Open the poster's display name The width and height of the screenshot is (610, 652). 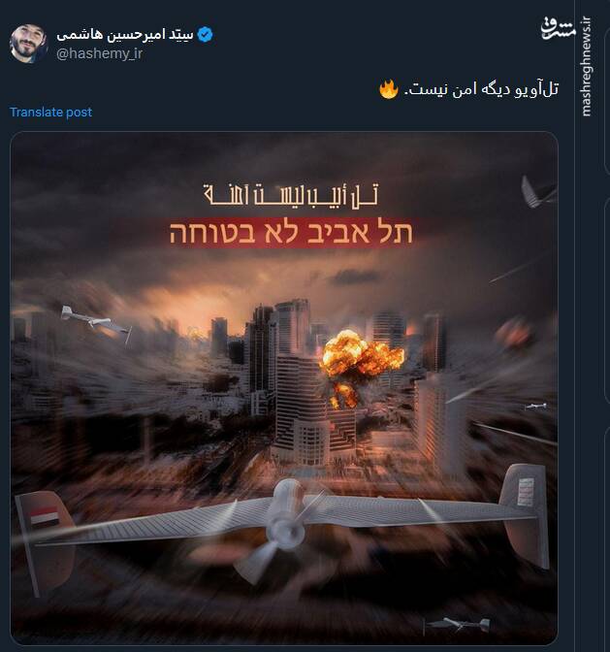(x=125, y=35)
